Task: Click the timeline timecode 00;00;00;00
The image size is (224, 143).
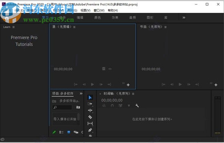Action: tap(112, 100)
